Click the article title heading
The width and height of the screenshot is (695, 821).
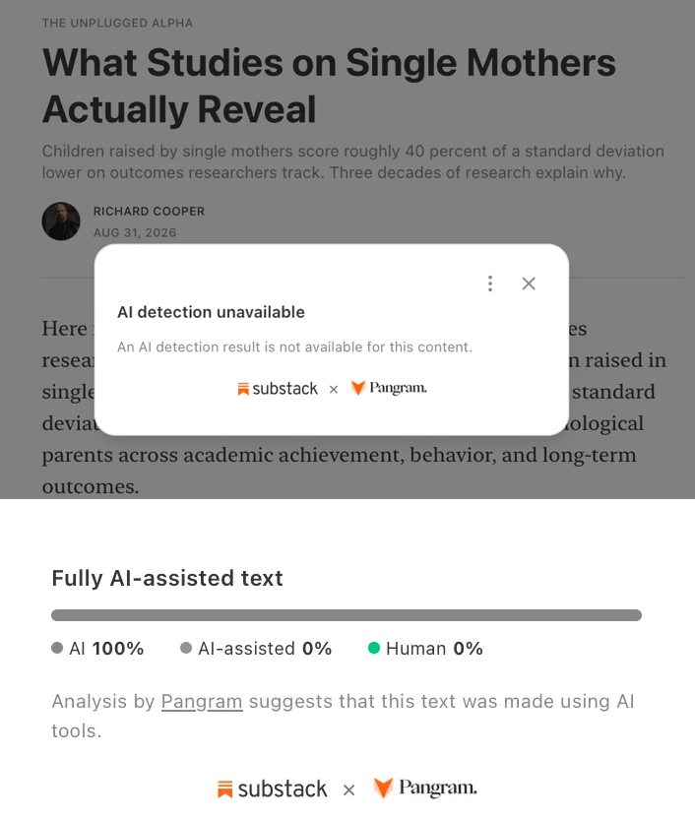[329, 86]
